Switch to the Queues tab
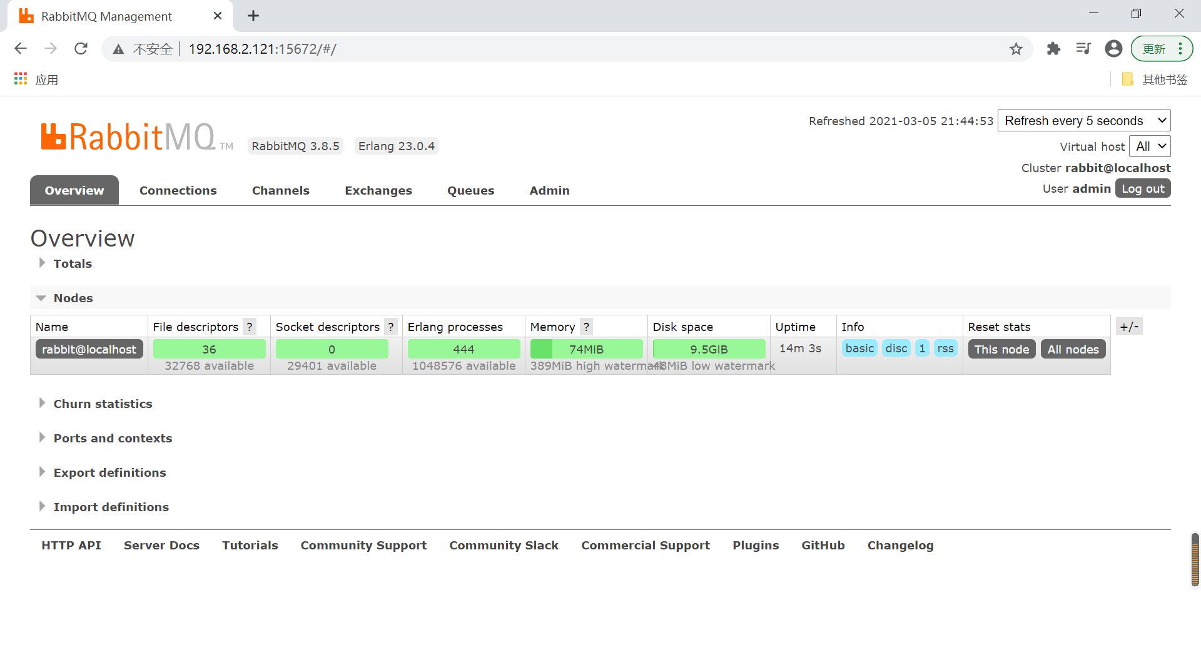Screen dimensions: 1201x647 coord(471,190)
